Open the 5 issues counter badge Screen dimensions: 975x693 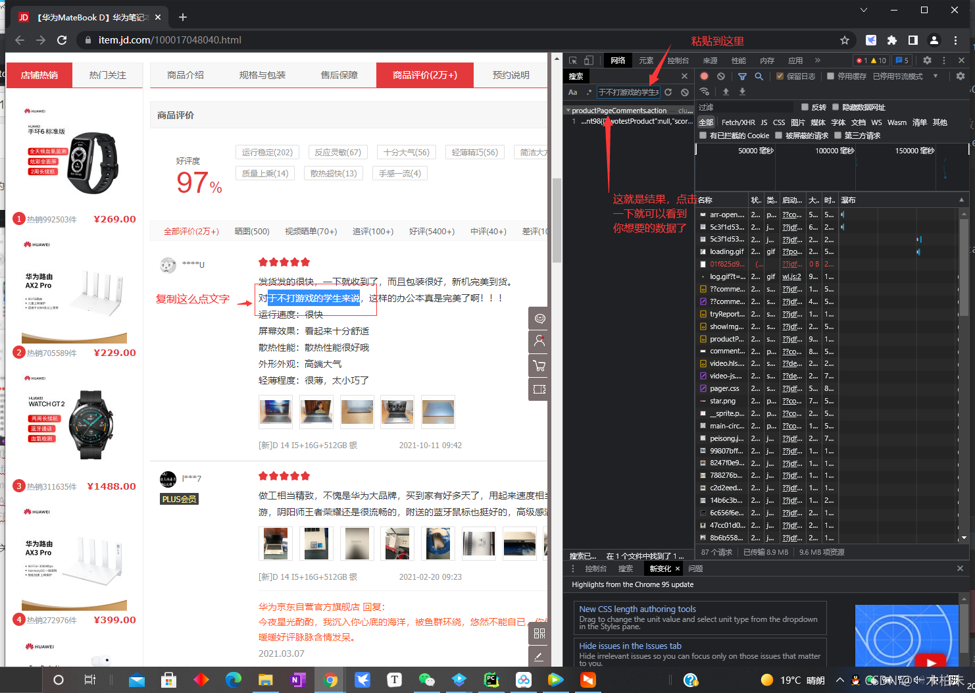902,60
